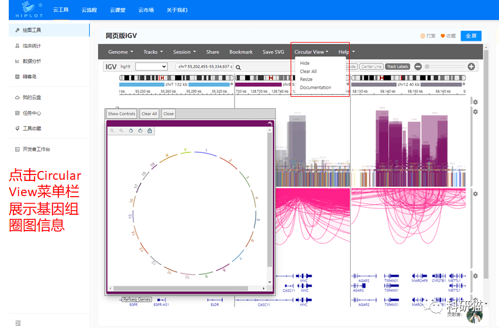Zoom out with the minus circle icon
The height and width of the screenshot is (328, 499).
click(x=418, y=67)
